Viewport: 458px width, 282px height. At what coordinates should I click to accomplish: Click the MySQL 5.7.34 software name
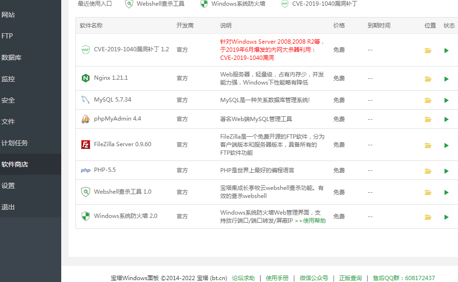coord(112,100)
